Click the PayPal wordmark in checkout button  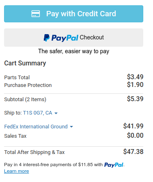(x=65, y=38)
